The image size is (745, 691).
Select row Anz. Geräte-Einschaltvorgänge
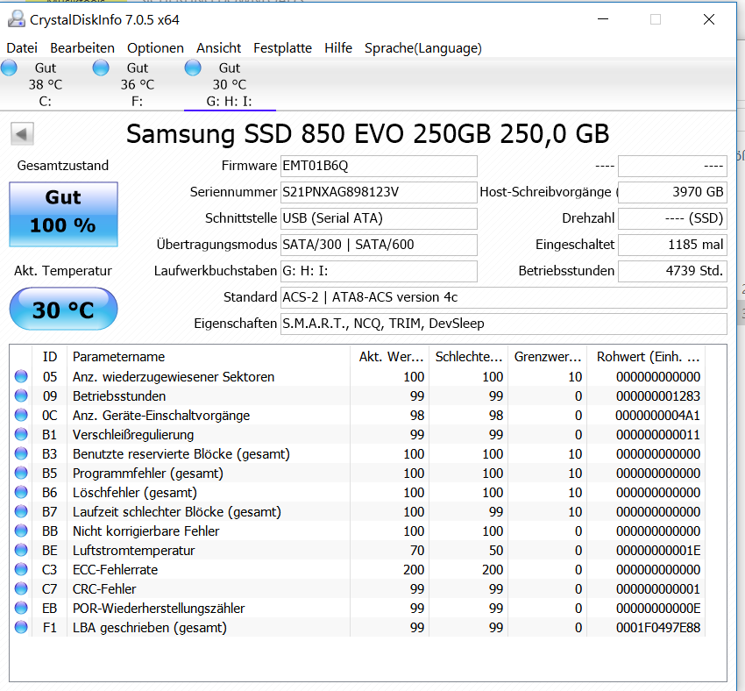(359, 416)
